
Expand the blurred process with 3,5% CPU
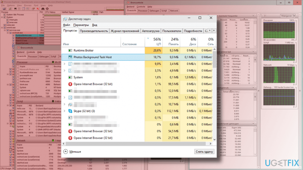click(65, 71)
